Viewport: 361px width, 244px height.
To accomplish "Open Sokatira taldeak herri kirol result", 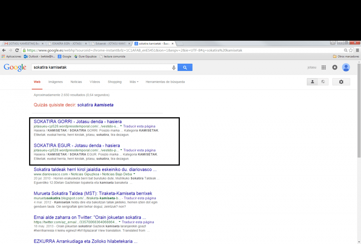I will click(x=95, y=169).
